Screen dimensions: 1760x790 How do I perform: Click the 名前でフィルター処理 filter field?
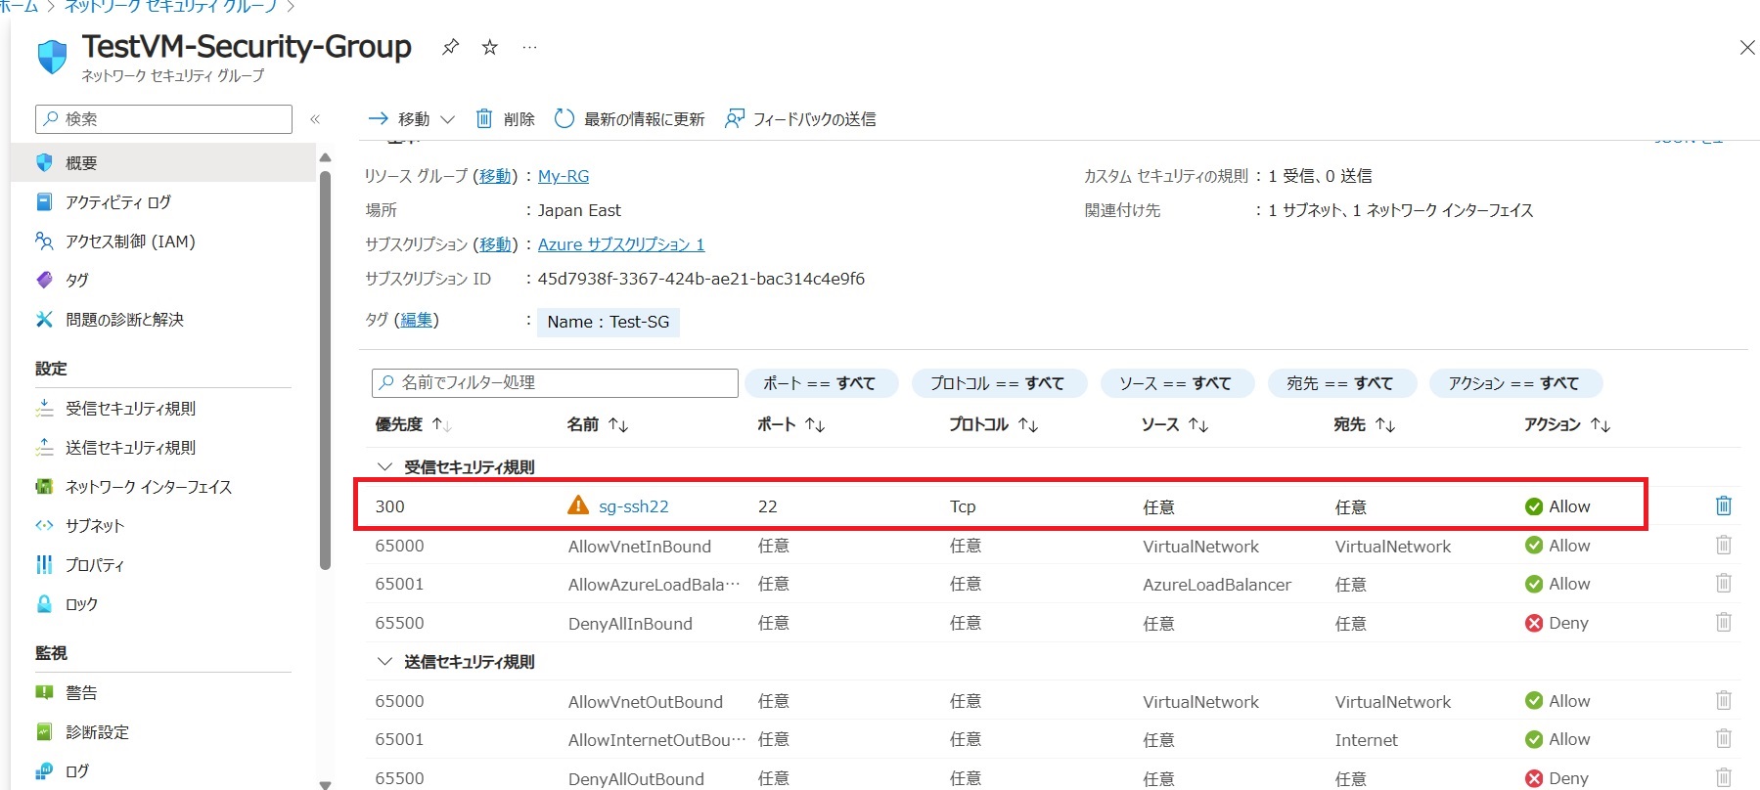[x=555, y=383]
